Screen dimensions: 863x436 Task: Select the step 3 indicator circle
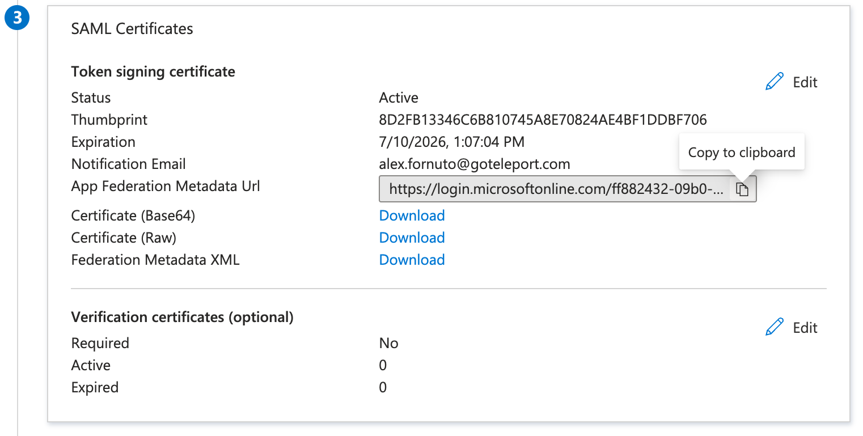coord(17,18)
